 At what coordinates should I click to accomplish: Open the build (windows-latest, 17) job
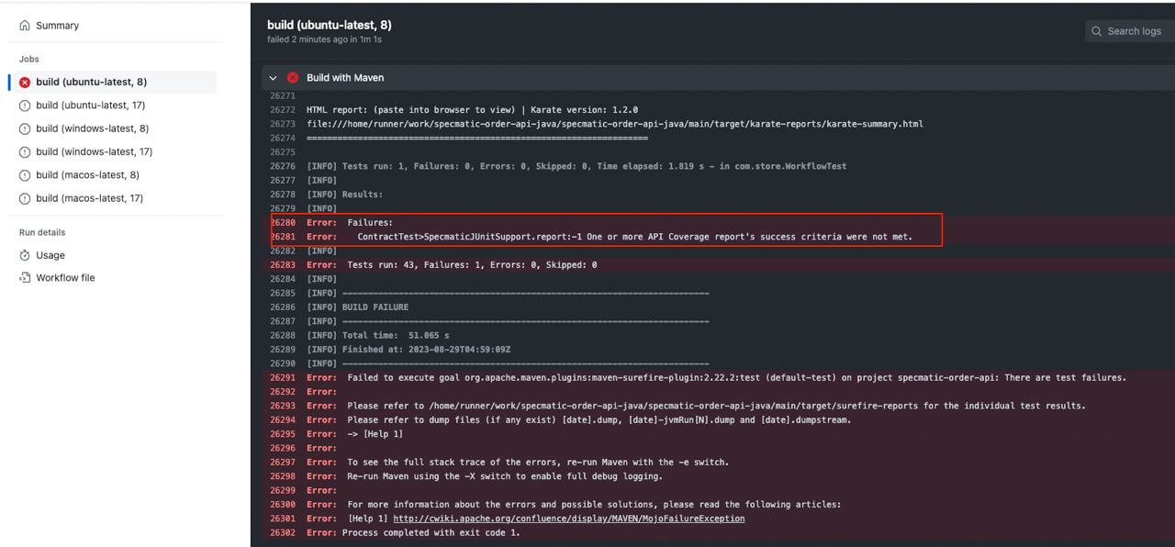point(94,151)
